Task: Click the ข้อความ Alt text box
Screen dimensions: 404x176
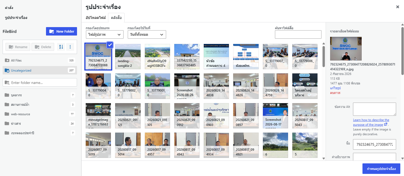Action: click(x=374, y=109)
